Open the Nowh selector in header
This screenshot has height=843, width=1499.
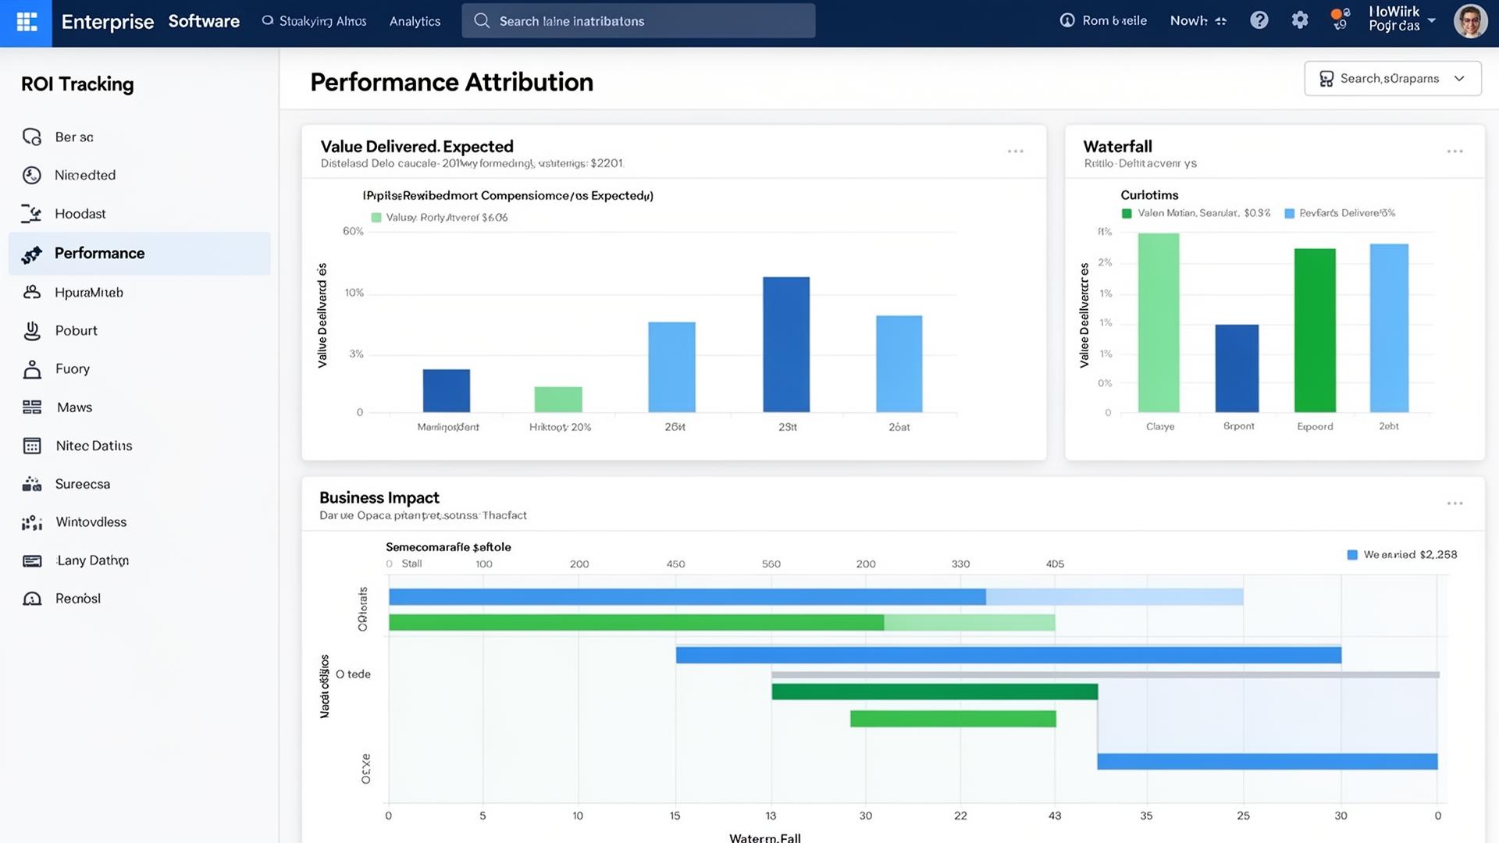pyautogui.click(x=1198, y=21)
